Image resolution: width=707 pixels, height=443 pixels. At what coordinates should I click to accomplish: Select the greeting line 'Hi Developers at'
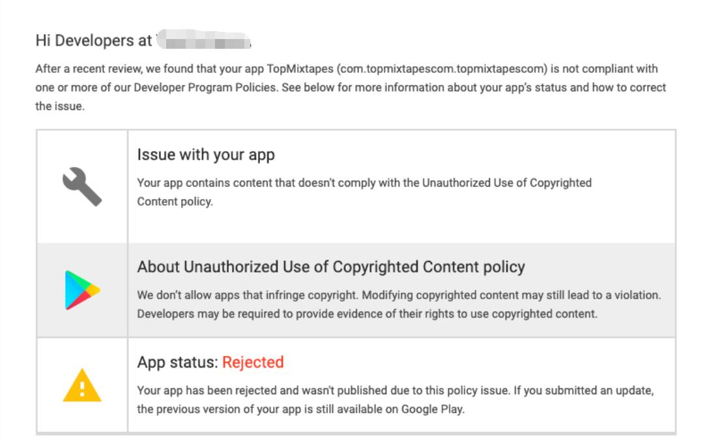tap(94, 40)
